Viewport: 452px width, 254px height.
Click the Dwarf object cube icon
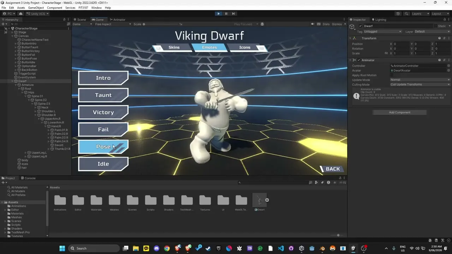click(352, 27)
